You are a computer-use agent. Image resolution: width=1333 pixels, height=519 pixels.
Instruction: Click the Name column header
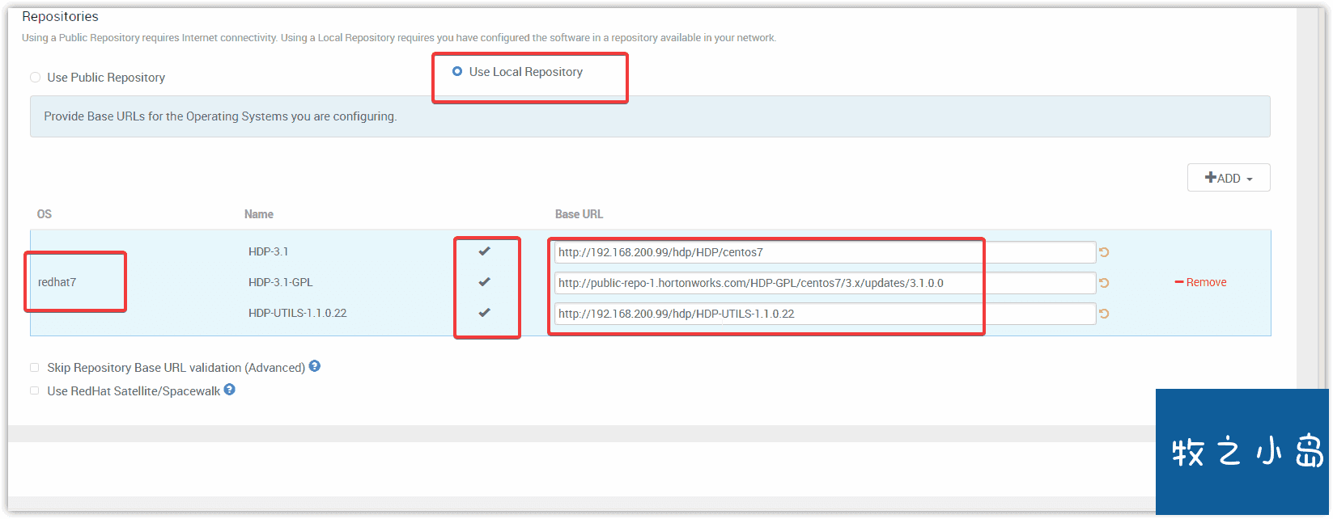coord(259,214)
